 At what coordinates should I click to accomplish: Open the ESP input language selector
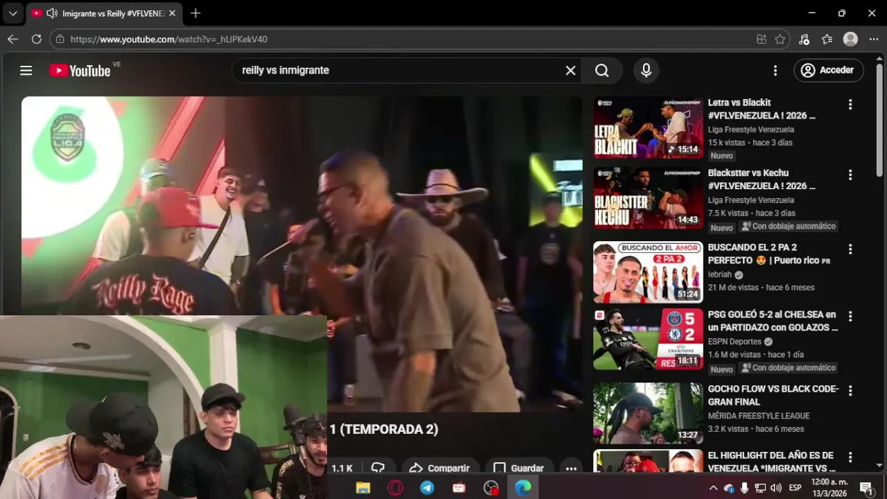pyautogui.click(x=796, y=488)
